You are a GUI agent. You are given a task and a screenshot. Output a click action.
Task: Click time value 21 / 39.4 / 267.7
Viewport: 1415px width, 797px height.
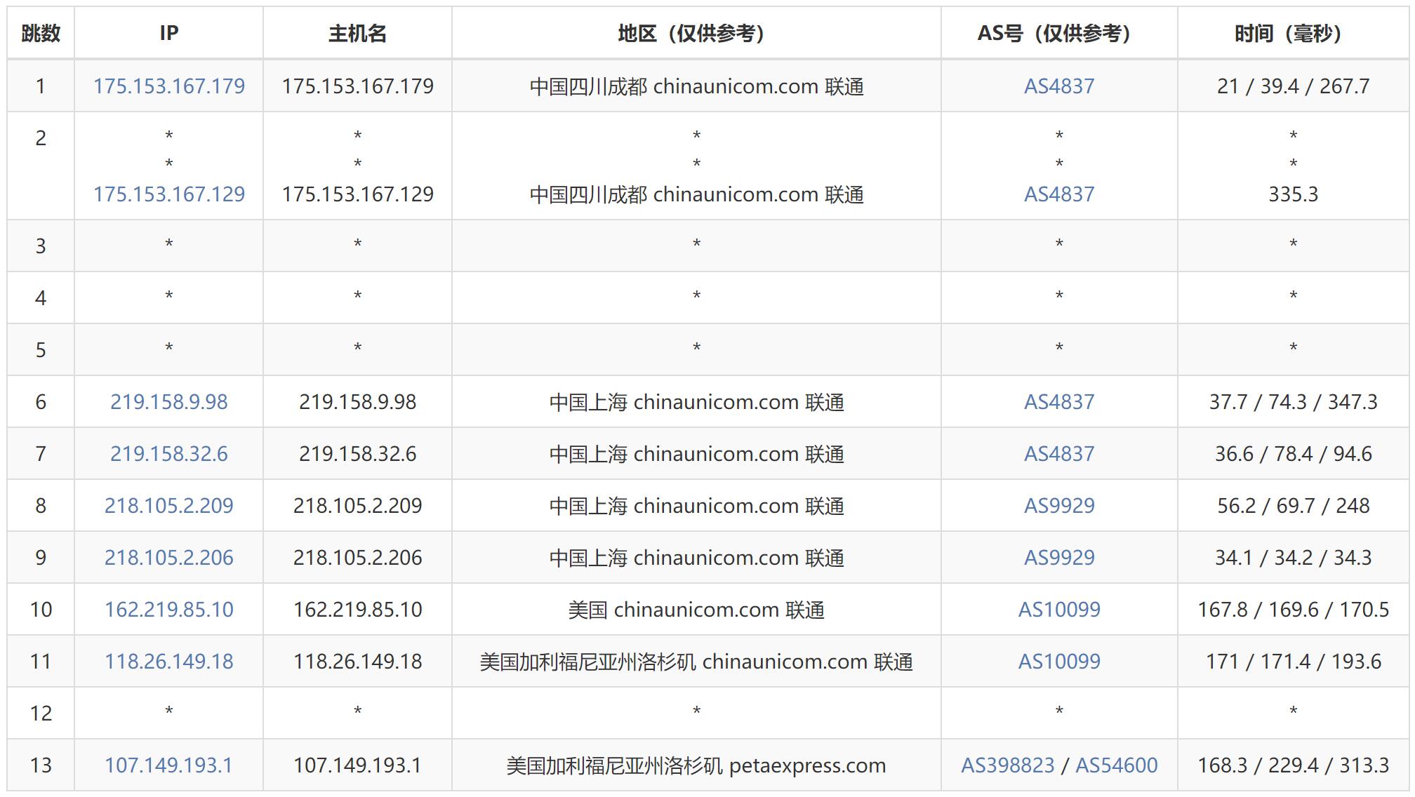click(1294, 86)
